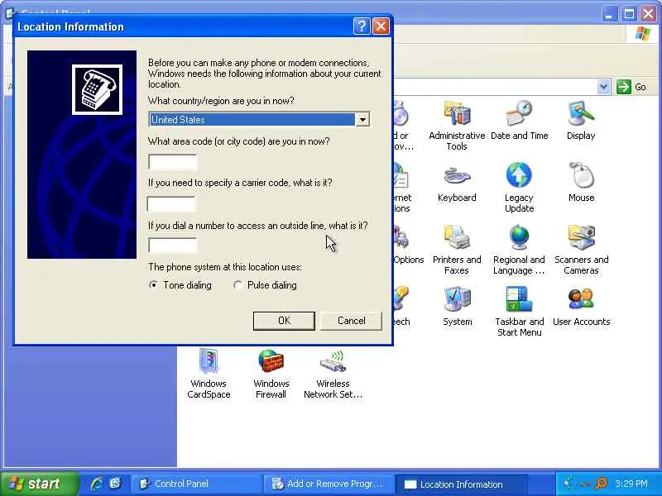
Task: Click the orange magnifier tray icon
Action: pyautogui.click(x=601, y=484)
